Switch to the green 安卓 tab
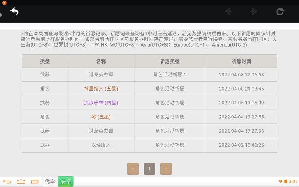 [x=66, y=182]
